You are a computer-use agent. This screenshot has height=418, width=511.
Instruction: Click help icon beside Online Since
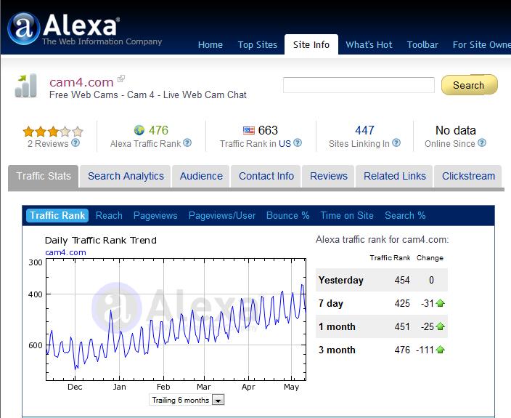click(x=482, y=143)
